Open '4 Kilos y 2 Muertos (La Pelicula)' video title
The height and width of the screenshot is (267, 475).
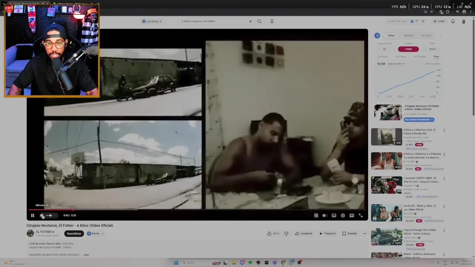pyautogui.click(x=422, y=156)
